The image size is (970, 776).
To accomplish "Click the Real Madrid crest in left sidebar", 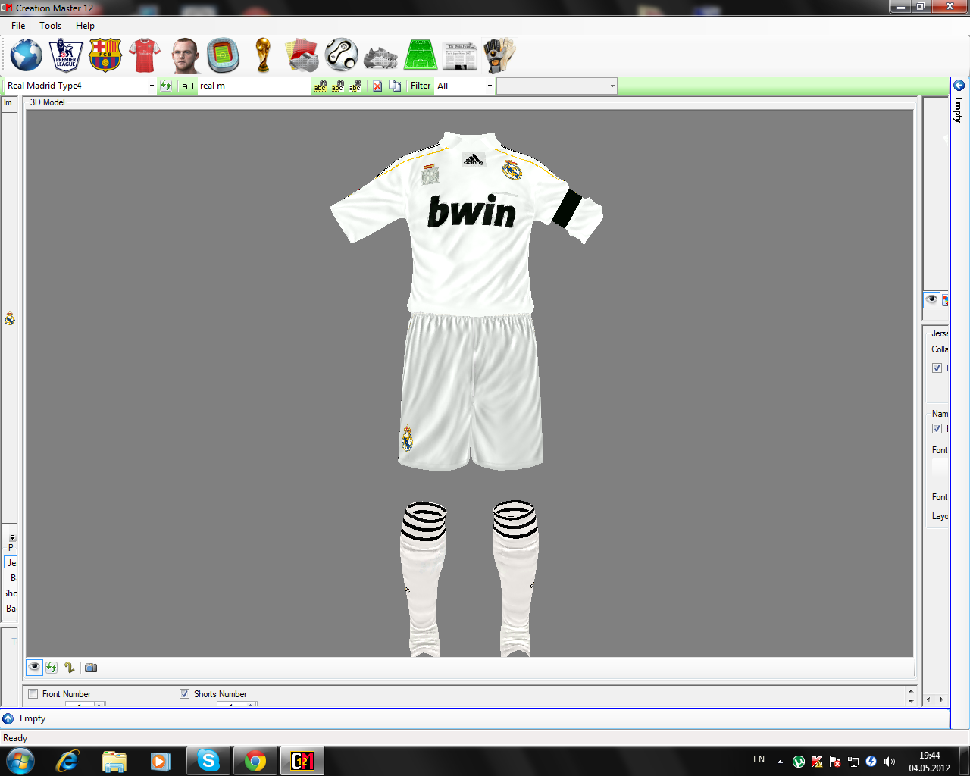I will [10, 319].
